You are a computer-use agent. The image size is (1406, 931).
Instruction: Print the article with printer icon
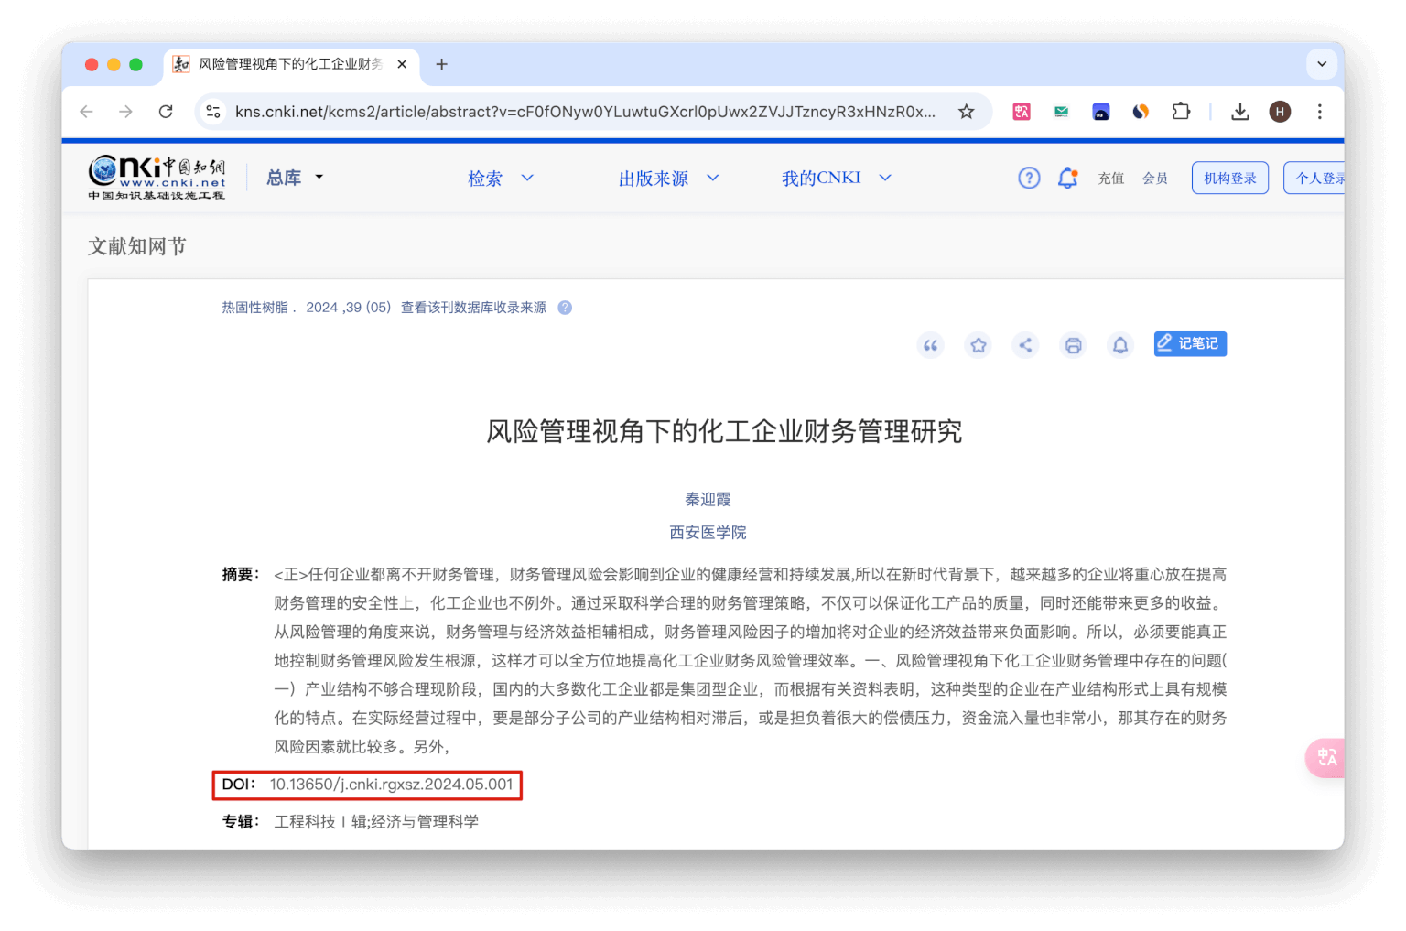pyautogui.click(x=1073, y=345)
